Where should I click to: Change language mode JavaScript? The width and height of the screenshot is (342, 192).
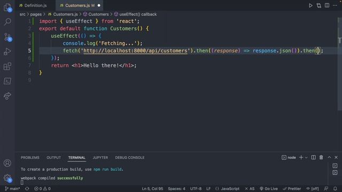point(227,188)
